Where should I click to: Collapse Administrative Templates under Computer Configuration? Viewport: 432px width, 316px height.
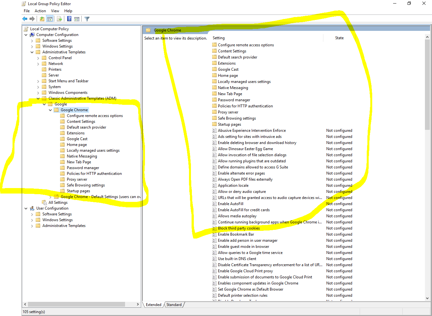(32, 52)
